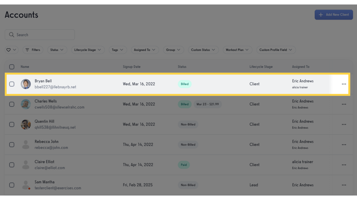Expand the Workout Plan filter dropdown
Viewport: 357px width, 200px height.
[x=237, y=50]
